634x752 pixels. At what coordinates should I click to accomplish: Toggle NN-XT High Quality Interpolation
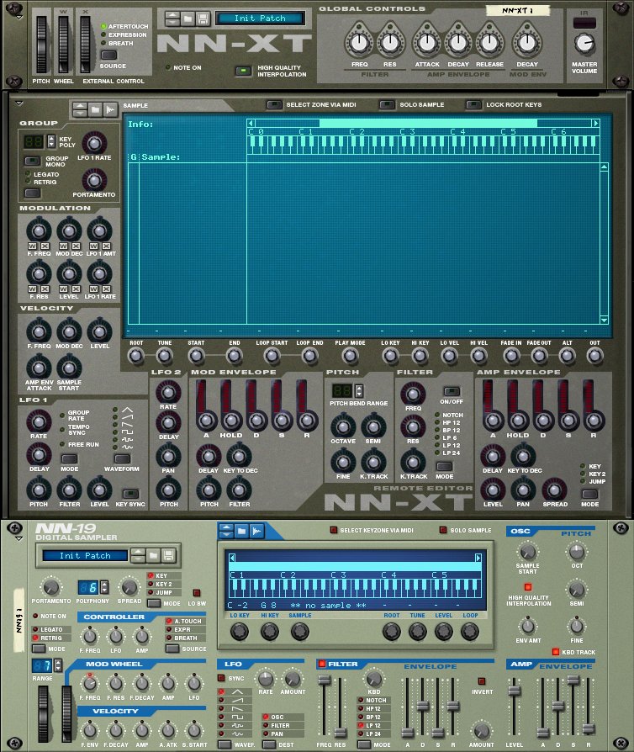(242, 70)
